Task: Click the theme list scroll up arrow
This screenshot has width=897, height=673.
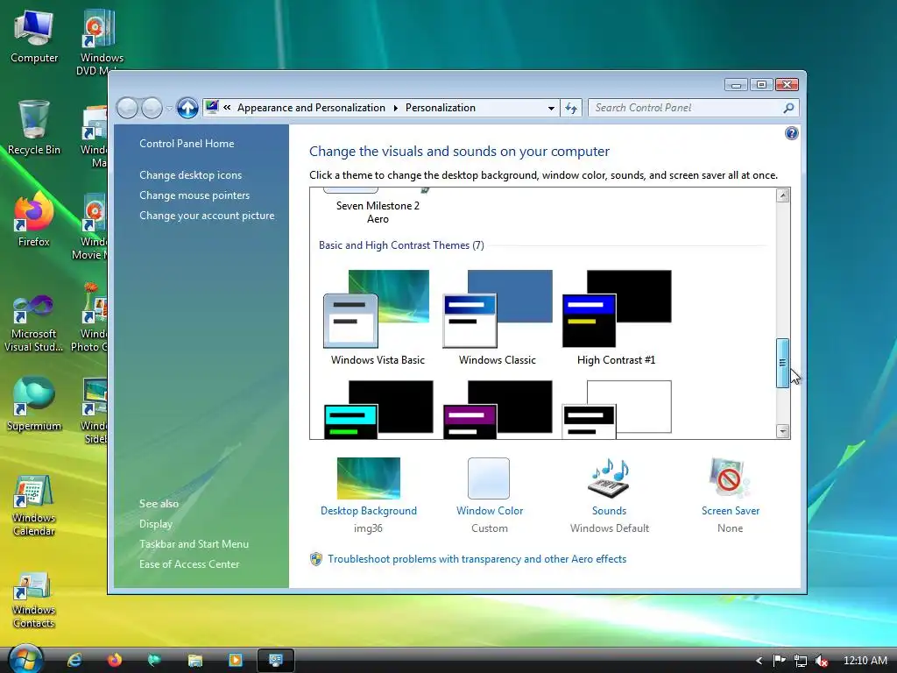Action: (783, 195)
